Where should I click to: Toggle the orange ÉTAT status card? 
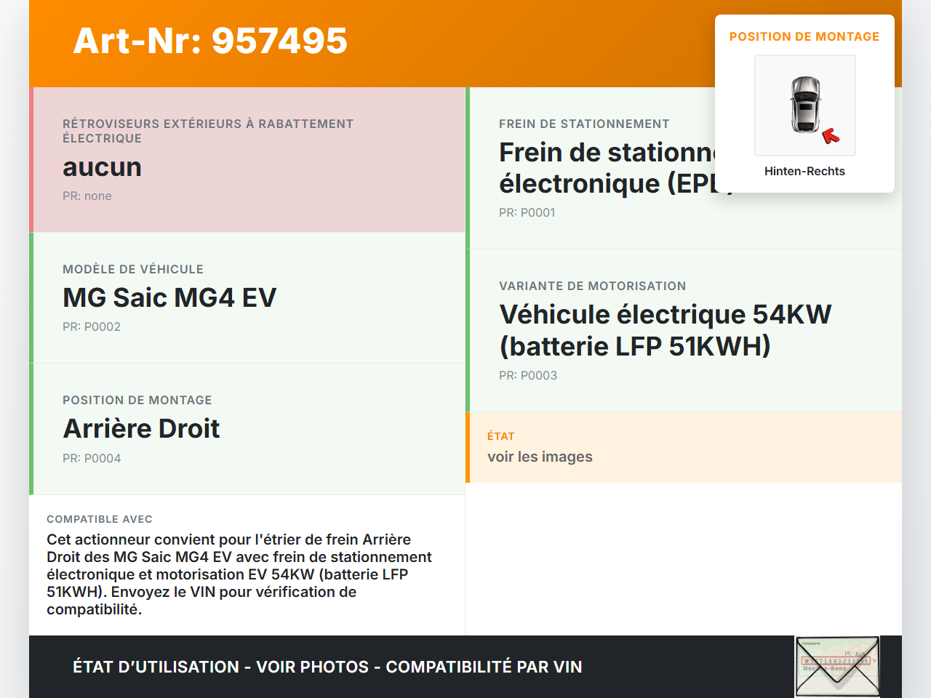[684, 447]
